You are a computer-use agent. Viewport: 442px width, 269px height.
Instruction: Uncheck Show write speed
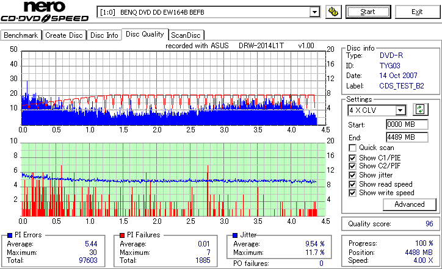(352, 193)
